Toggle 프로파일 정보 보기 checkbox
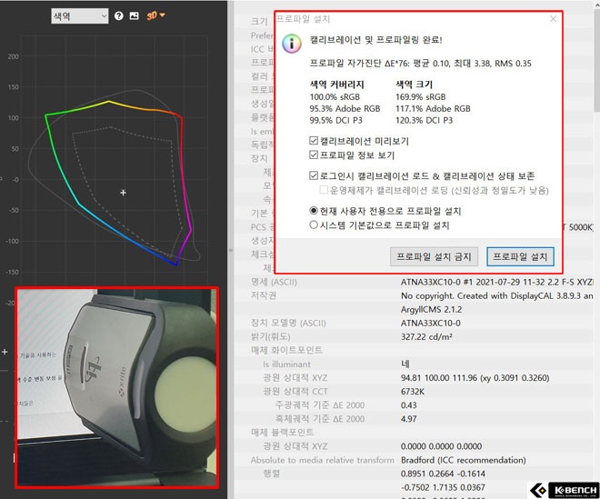The width and height of the screenshot is (600, 499). coord(314,155)
